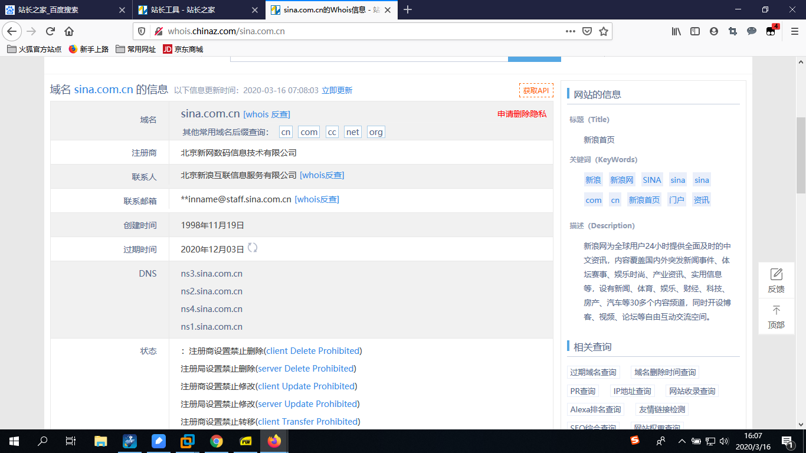Open the Windows Start menu
This screenshot has width=806, height=453.
14,441
